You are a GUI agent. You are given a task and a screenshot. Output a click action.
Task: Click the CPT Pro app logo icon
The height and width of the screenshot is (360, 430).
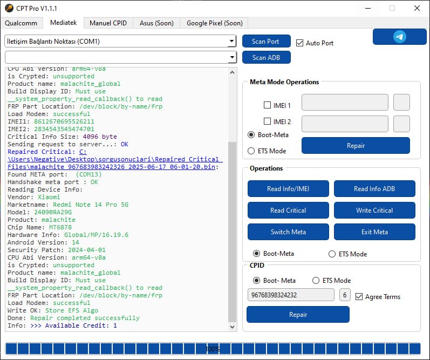coord(9,8)
